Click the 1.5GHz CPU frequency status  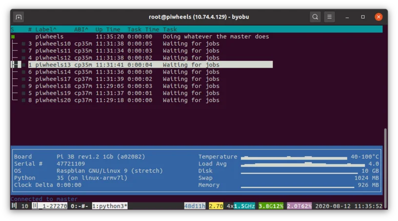pos(244,206)
